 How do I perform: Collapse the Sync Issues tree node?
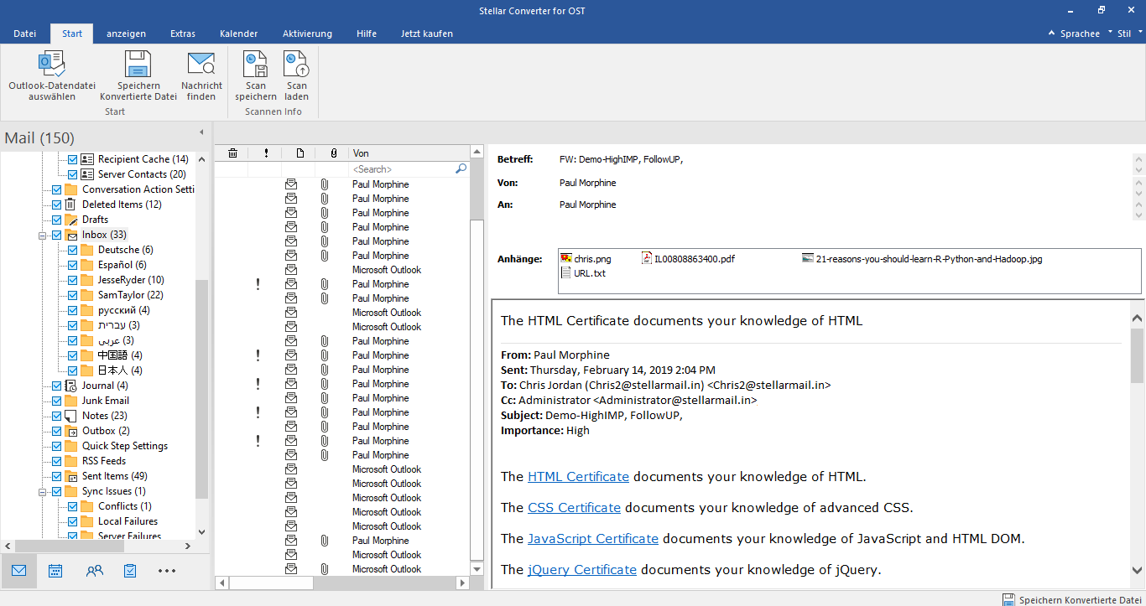[42, 492]
